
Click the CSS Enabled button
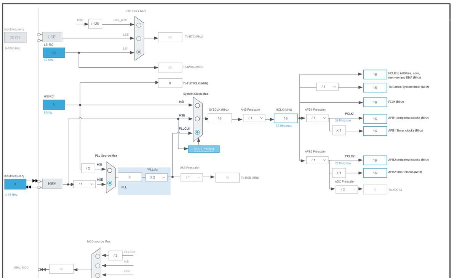204,149
